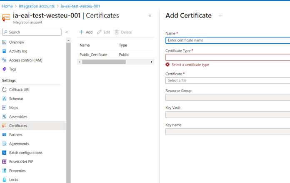
Task: Open Integration accounts breadcrumb link
Action: point(37,6)
